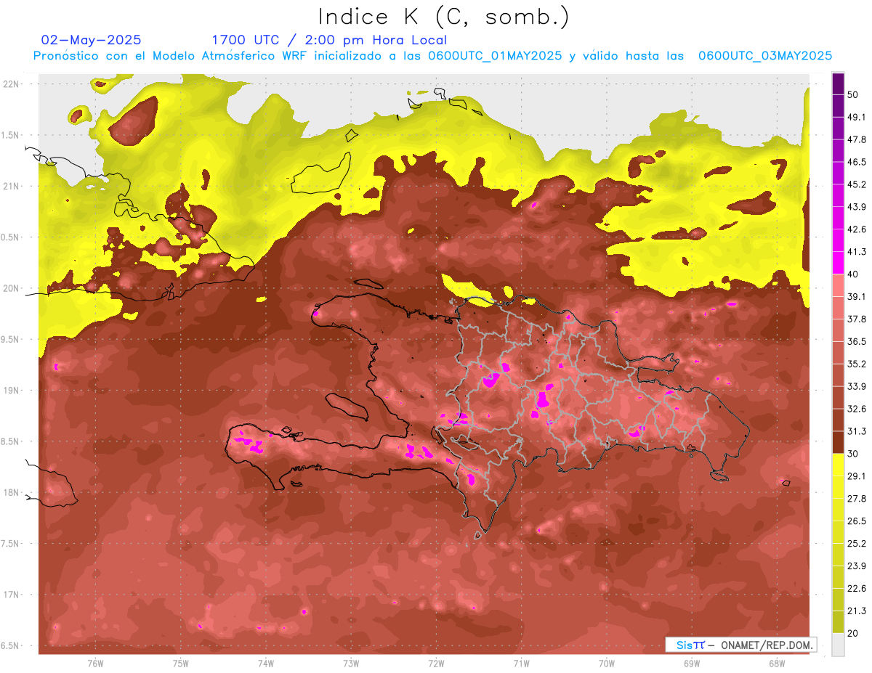Click the "32.6" color scale label
Screen dimensions: 872x673
pyautogui.click(x=857, y=409)
